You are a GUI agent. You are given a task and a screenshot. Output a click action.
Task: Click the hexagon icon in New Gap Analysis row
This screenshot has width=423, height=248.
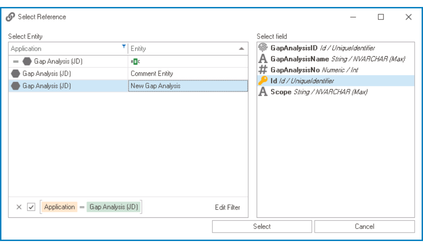(x=16, y=86)
